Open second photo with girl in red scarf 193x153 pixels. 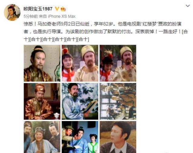pyautogui.click(x=80, y=63)
